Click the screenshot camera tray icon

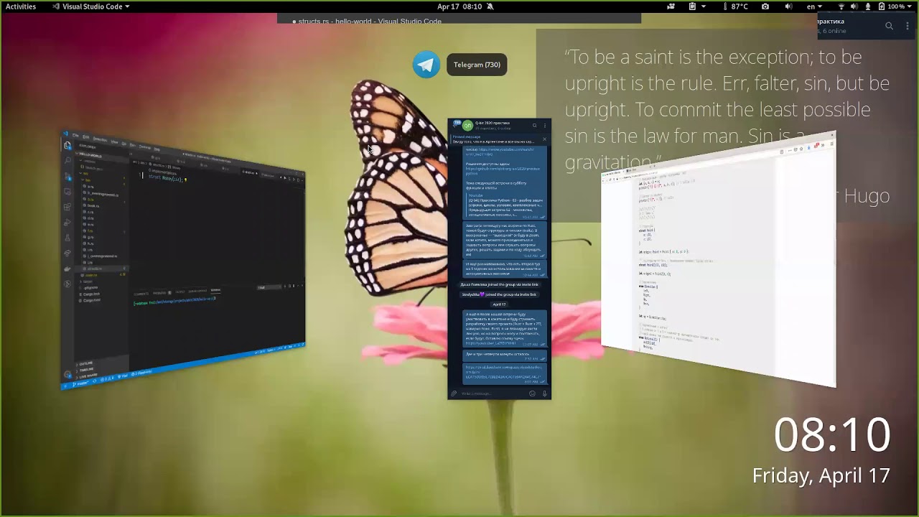(765, 6)
